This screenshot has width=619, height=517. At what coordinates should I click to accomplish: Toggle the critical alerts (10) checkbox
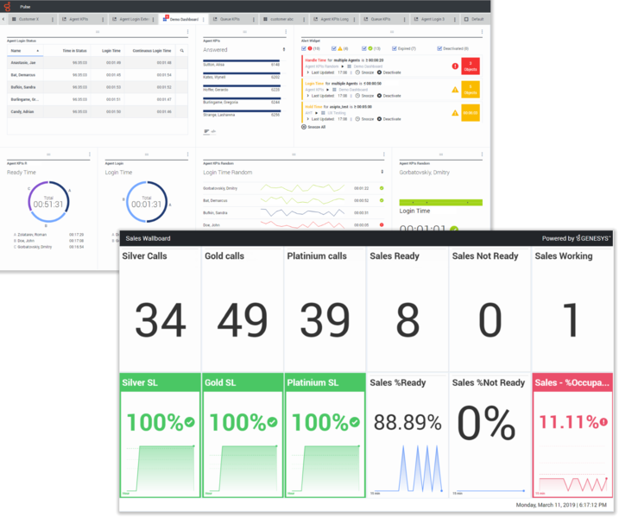(304, 49)
